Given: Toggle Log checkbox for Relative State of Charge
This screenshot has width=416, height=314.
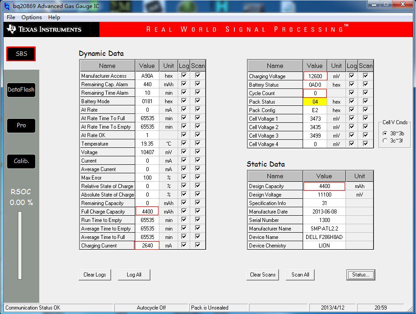Looking at the screenshot, I should [183, 186].
